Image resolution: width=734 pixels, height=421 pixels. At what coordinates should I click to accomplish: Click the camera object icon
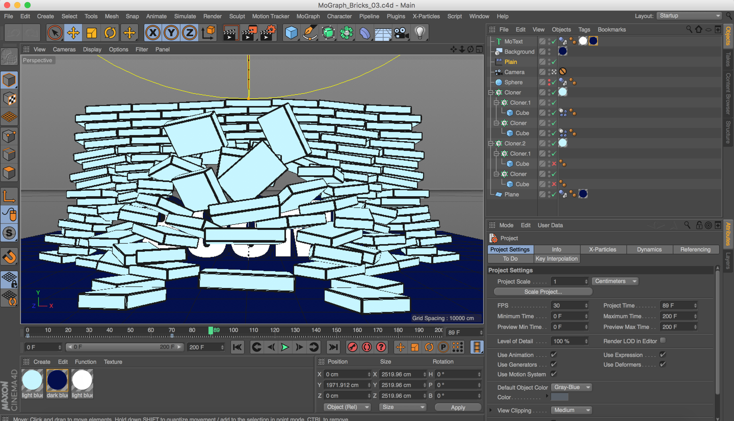401,33
